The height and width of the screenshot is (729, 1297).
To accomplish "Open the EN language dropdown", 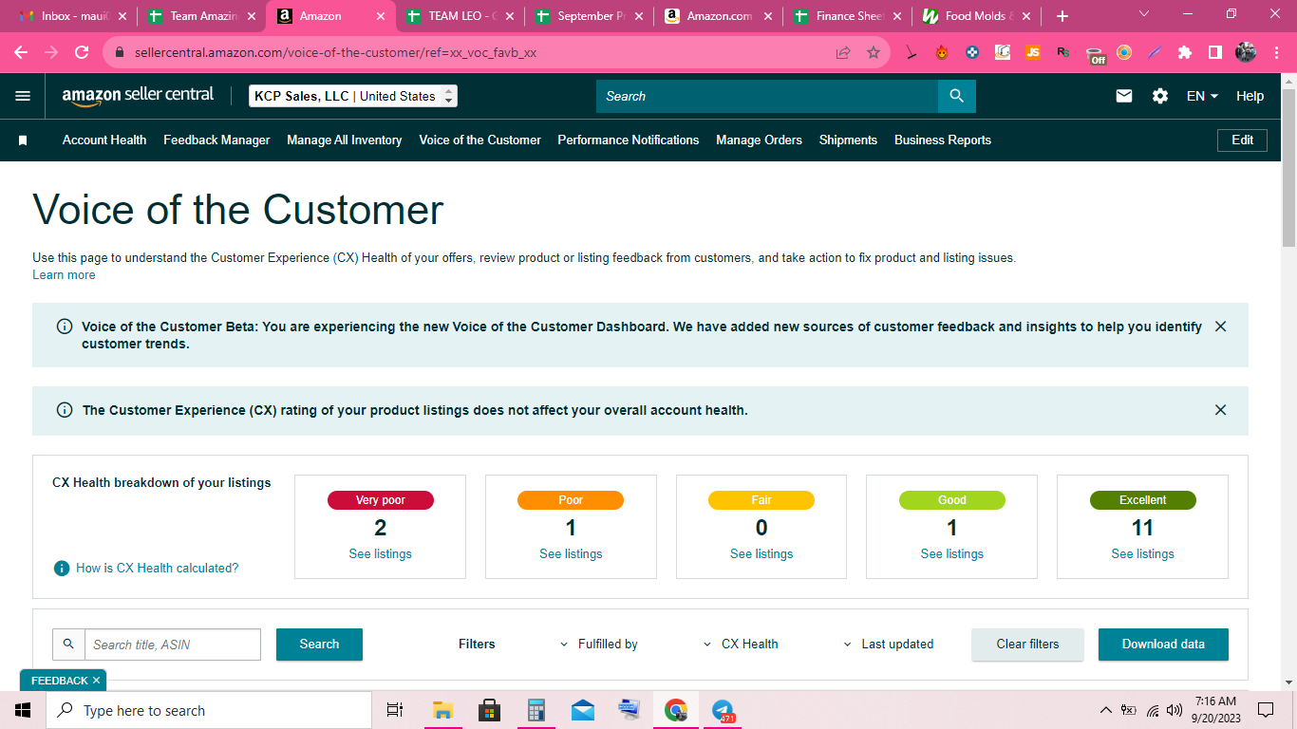I will [x=1202, y=96].
